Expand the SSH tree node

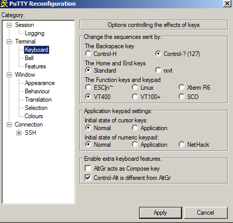(x=19, y=133)
